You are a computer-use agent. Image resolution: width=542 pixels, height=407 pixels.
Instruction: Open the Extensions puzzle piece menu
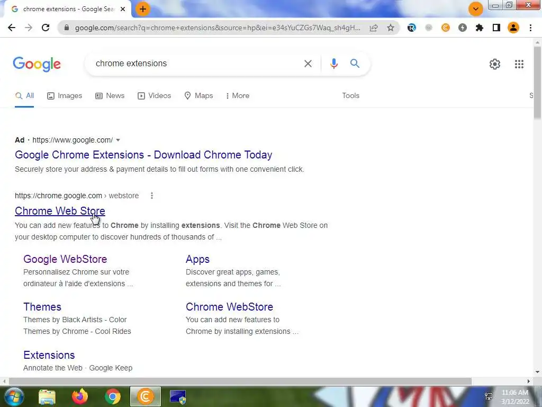480,28
